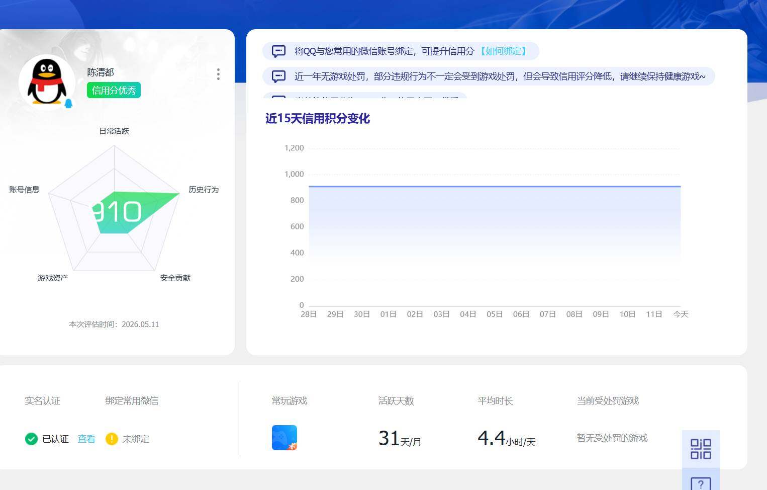Click the 信用分优秀 badge
The height and width of the screenshot is (490, 767).
114,90
